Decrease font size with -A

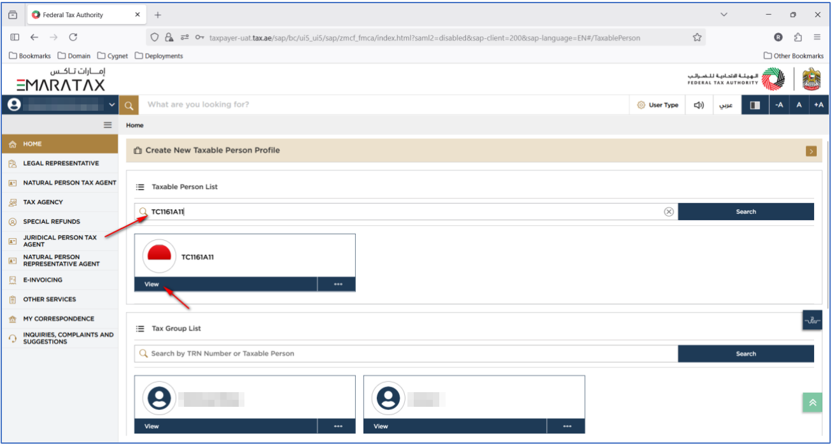[x=779, y=105]
